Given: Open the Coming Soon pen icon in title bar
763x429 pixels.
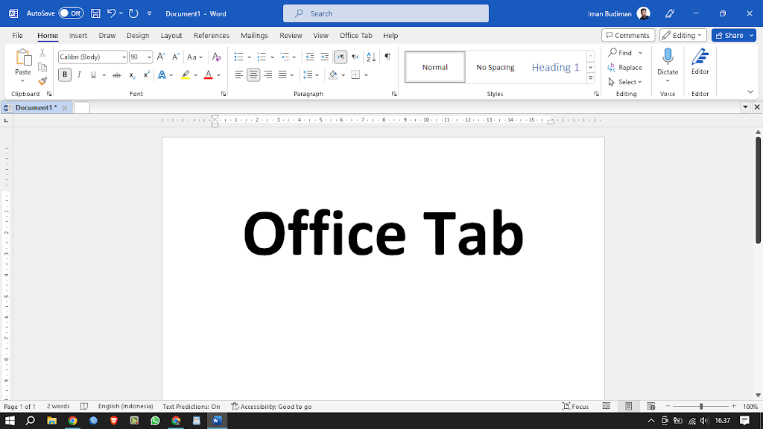Looking at the screenshot, I should pyautogui.click(x=670, y=13).
